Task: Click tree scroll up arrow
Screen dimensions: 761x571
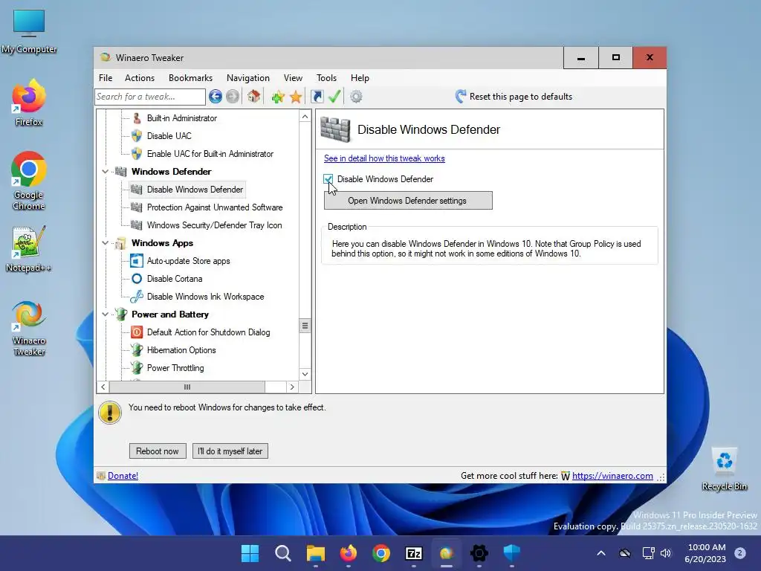Action: pyautogui.click(x=305, y=117)
